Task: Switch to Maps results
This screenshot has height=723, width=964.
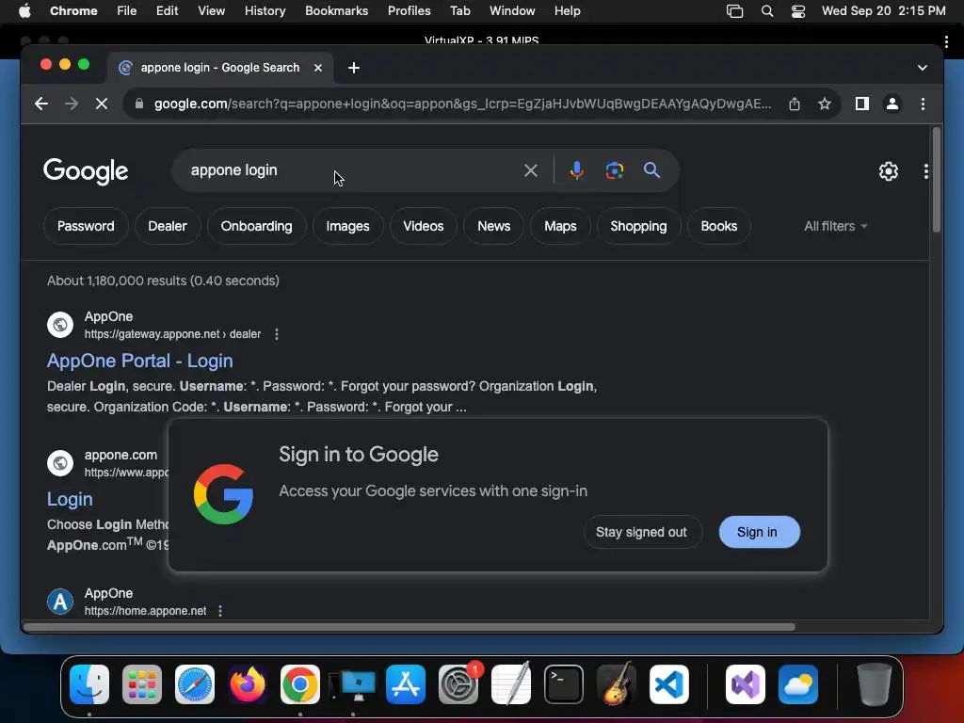Action: (560, 226)
